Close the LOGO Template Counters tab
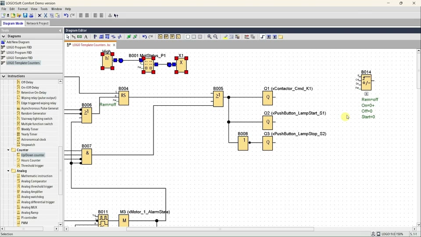 pos(114,45)
